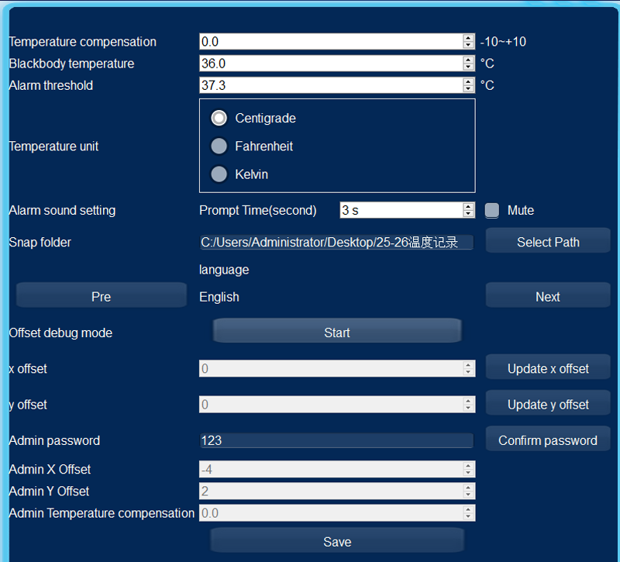Screen dimensions: 620x562
Task: Increase Blackbody temperature with up arrow
Action: pyautogui.click(x=469, y=60)
